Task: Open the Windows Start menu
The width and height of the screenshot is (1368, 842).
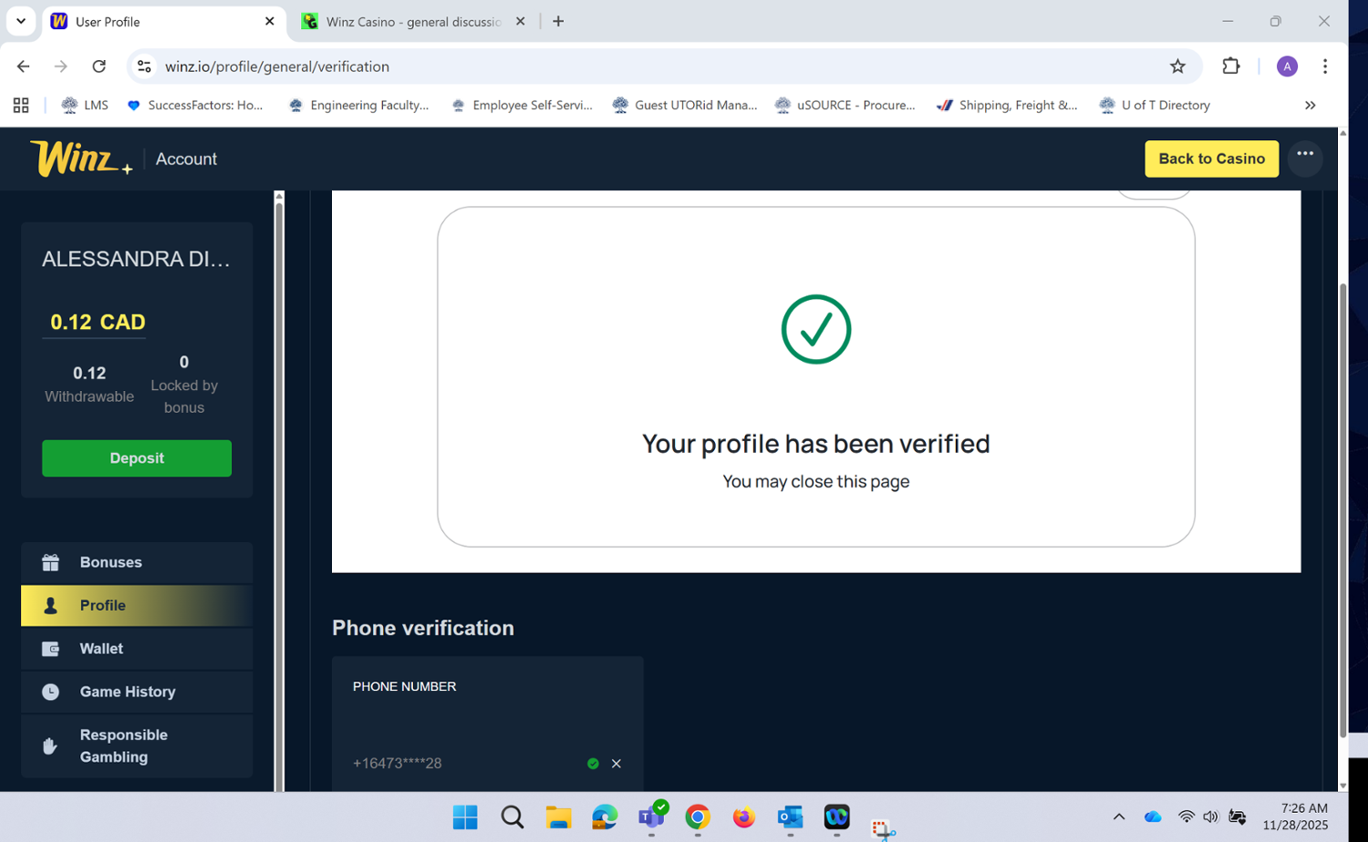Action: coord(465,817)
